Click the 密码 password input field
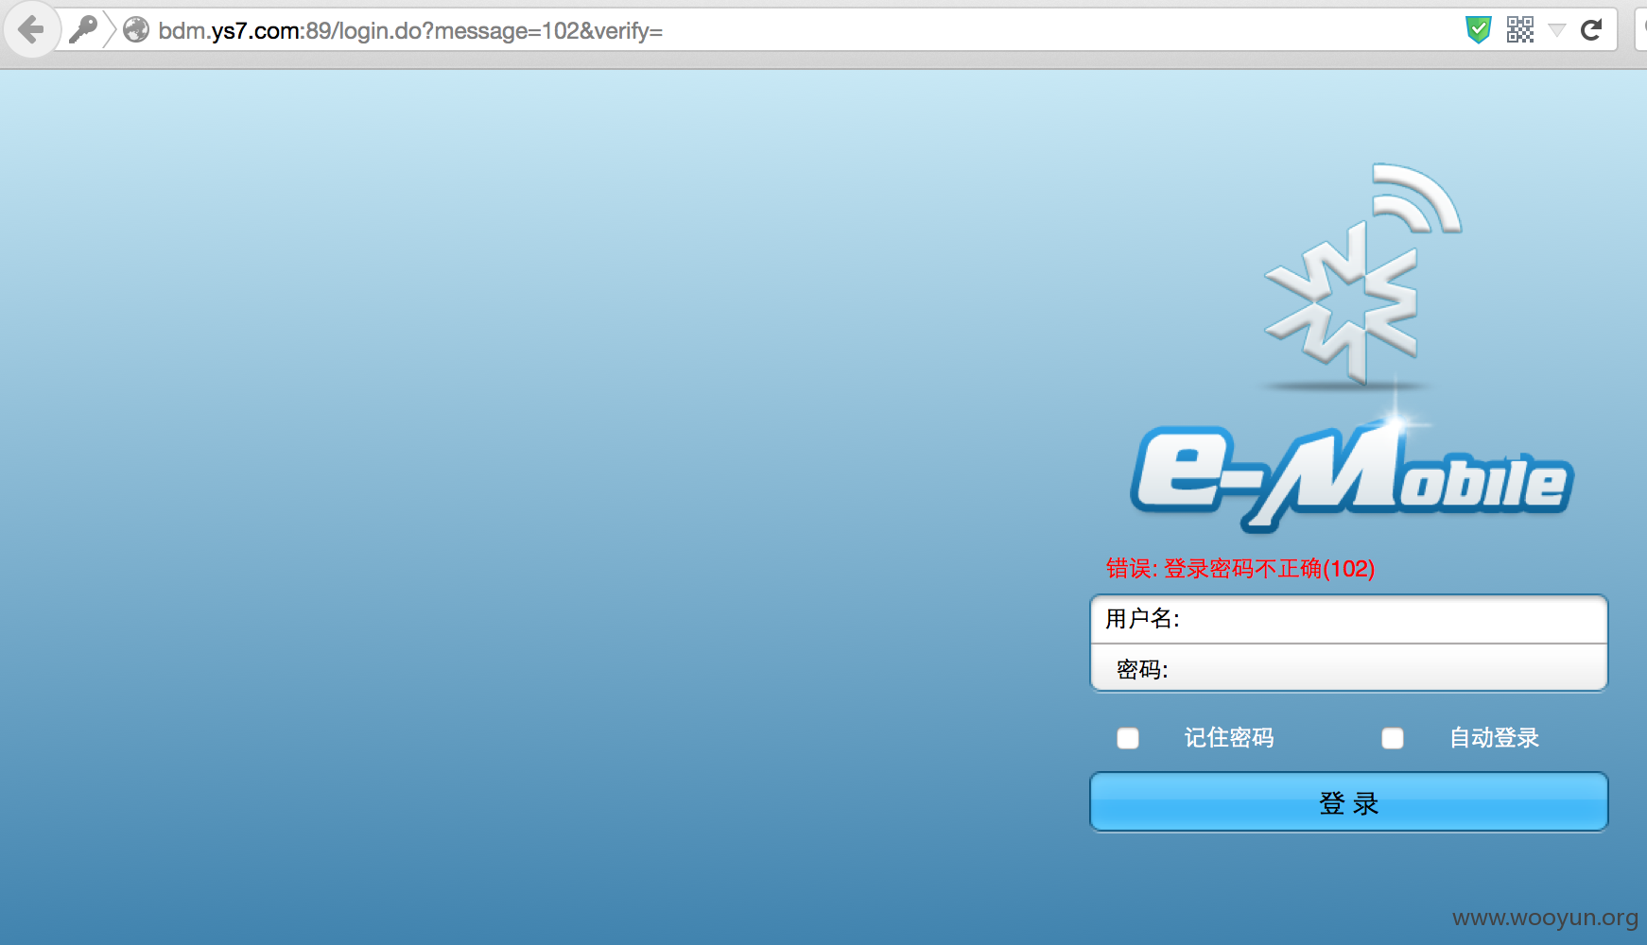 click(x=1349, y=669)
